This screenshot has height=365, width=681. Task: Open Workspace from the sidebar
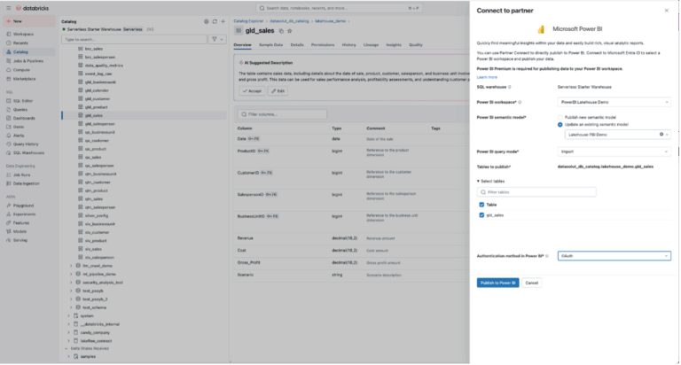coord(23,34)
